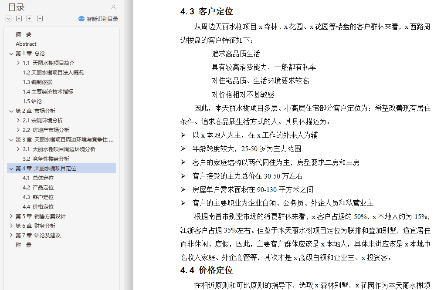
Task: Expand the 3.1 天丽水榭项目周边环境分析 chevron
Action: click(18, 149)
